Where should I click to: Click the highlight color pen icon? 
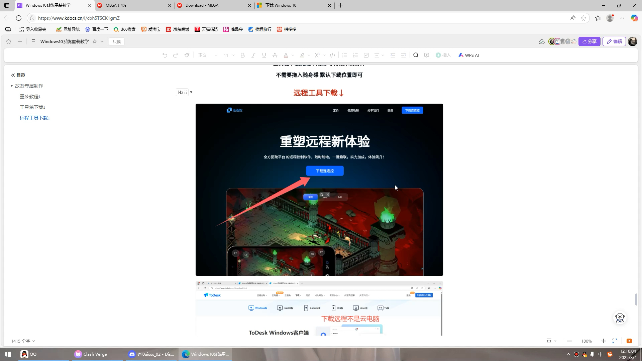(302, 55)
